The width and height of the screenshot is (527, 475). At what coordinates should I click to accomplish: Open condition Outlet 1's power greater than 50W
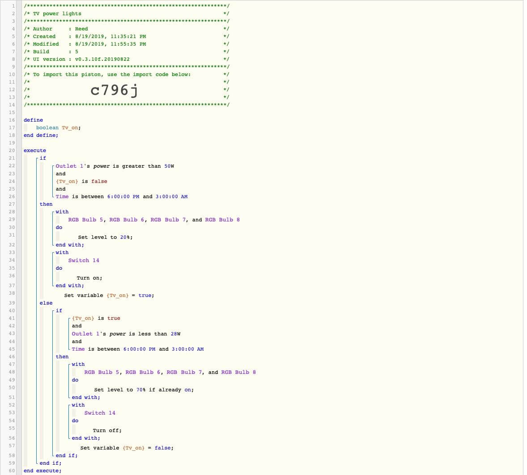tap(115, 166)
